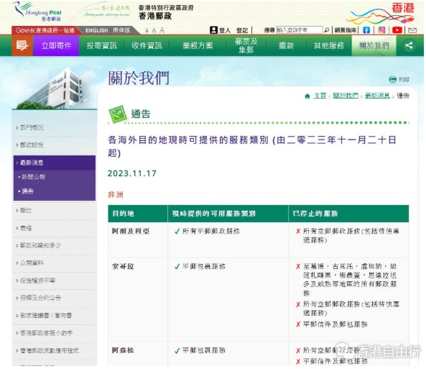Click the 最新消息 breadcrumb link
Screen dimensions: 426x369
pos(377,96)
